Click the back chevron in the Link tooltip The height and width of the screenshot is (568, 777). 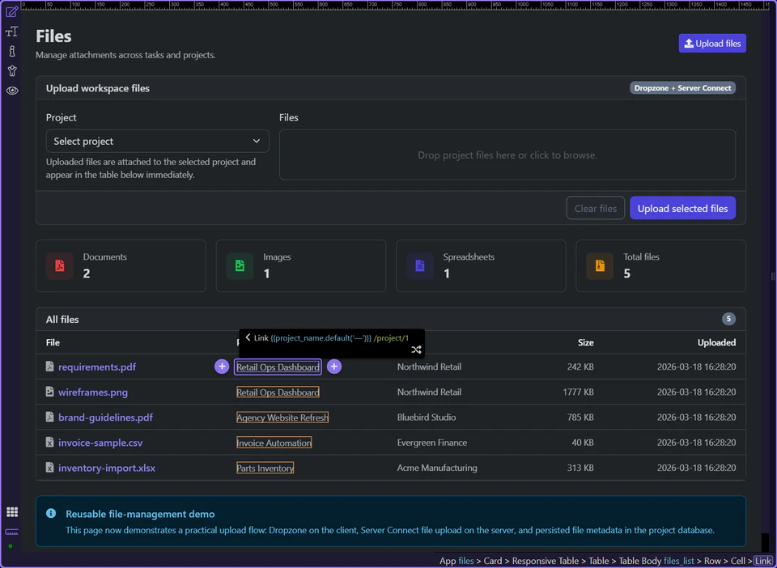(247, 337)
